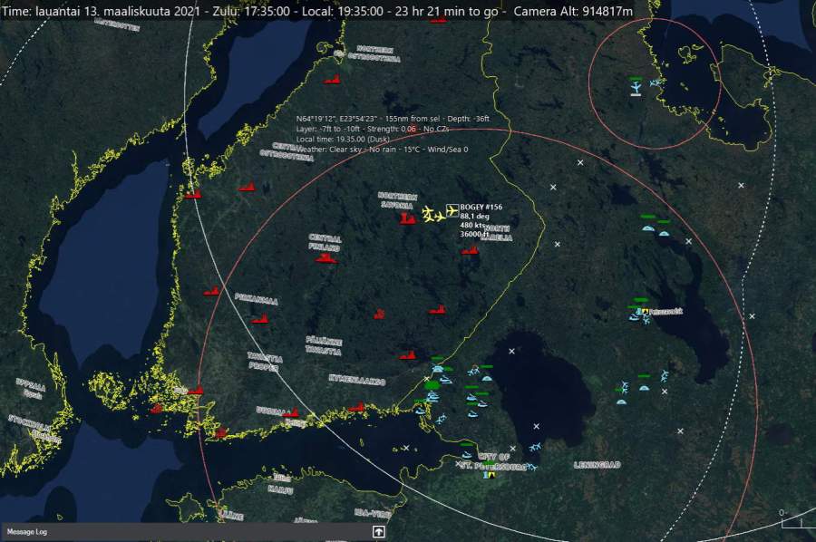
Task: Expand the Message Log with arrow button
Action: [379, 532]
